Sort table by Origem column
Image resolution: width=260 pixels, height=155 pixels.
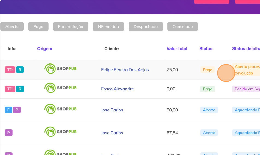45,49
